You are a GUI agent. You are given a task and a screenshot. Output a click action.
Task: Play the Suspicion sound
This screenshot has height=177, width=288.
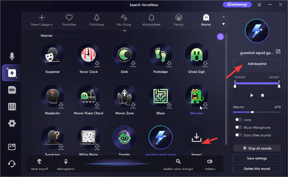tap(52, 137)
